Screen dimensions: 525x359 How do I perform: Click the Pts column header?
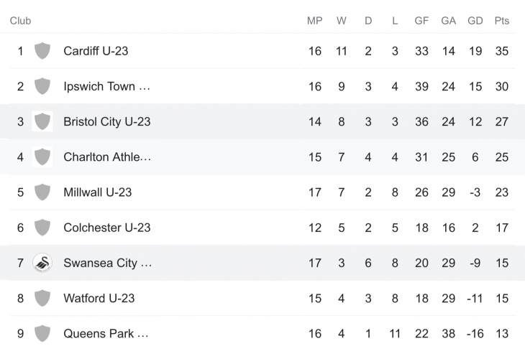(x=501, y=21)
